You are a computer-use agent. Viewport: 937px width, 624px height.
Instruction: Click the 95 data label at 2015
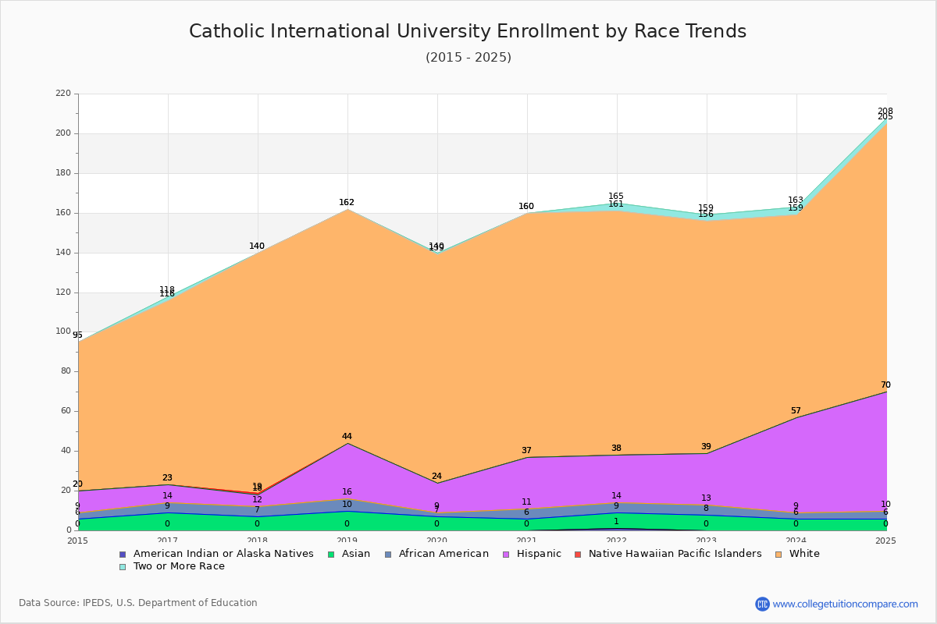pyautogui.click(x=77, y=335)
